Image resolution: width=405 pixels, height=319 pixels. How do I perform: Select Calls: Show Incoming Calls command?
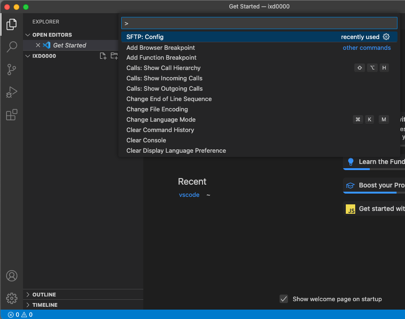pyautogui.click(x=259, y=78)
